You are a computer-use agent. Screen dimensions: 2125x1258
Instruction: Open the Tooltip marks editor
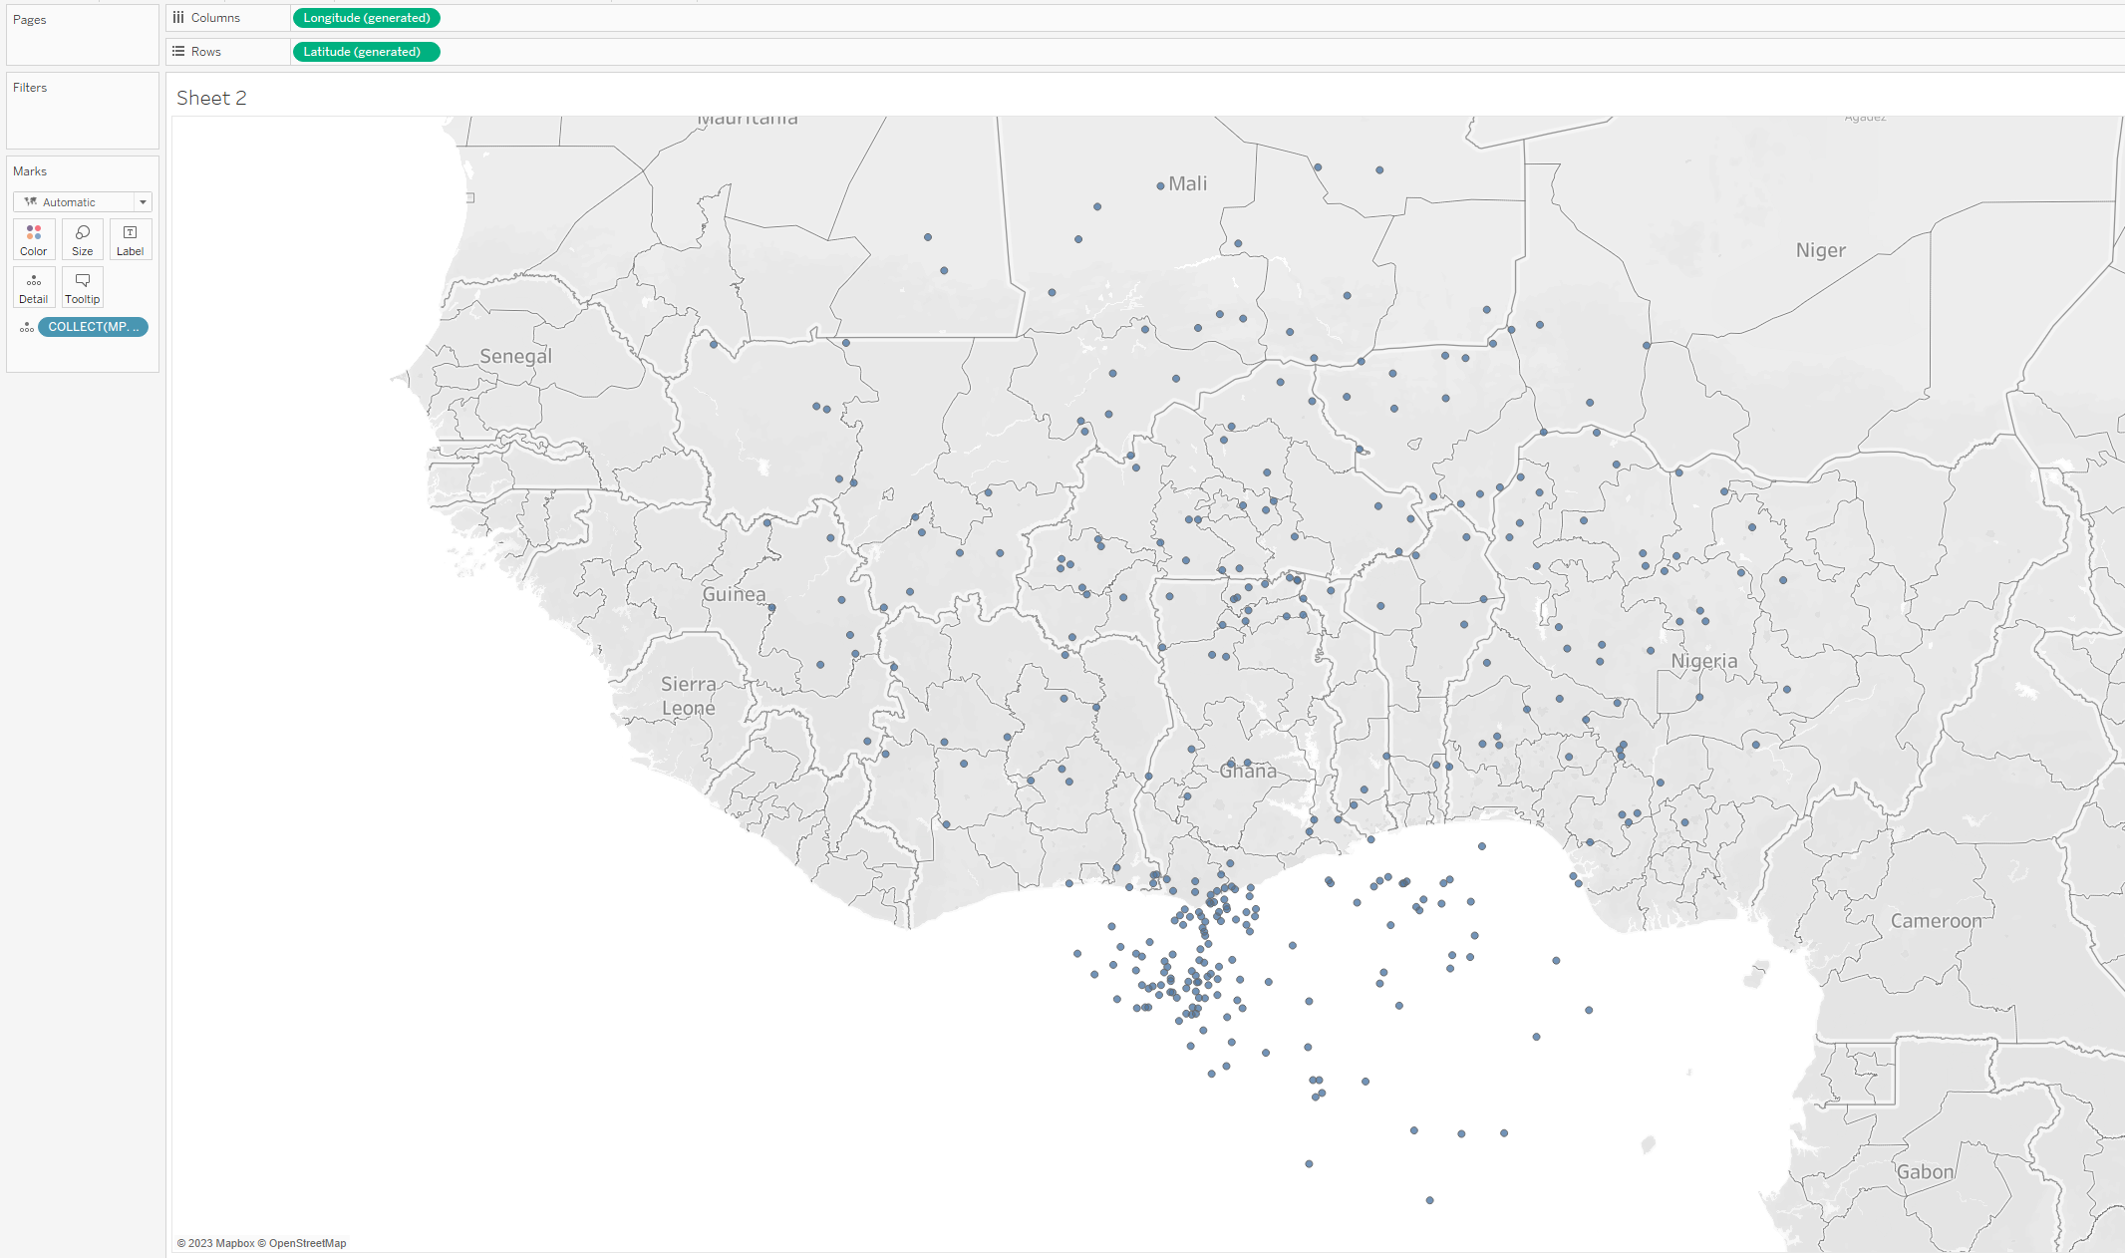(82, 287)
